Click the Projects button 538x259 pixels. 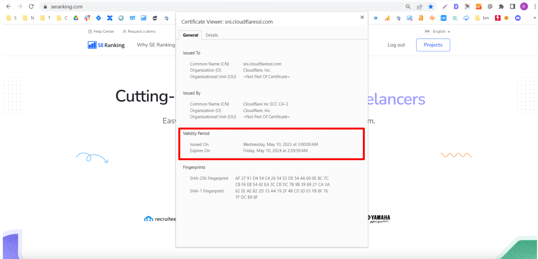point(433,45)
